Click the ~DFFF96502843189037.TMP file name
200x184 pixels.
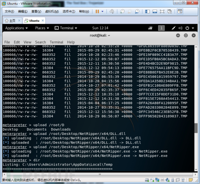click(162, 116)
